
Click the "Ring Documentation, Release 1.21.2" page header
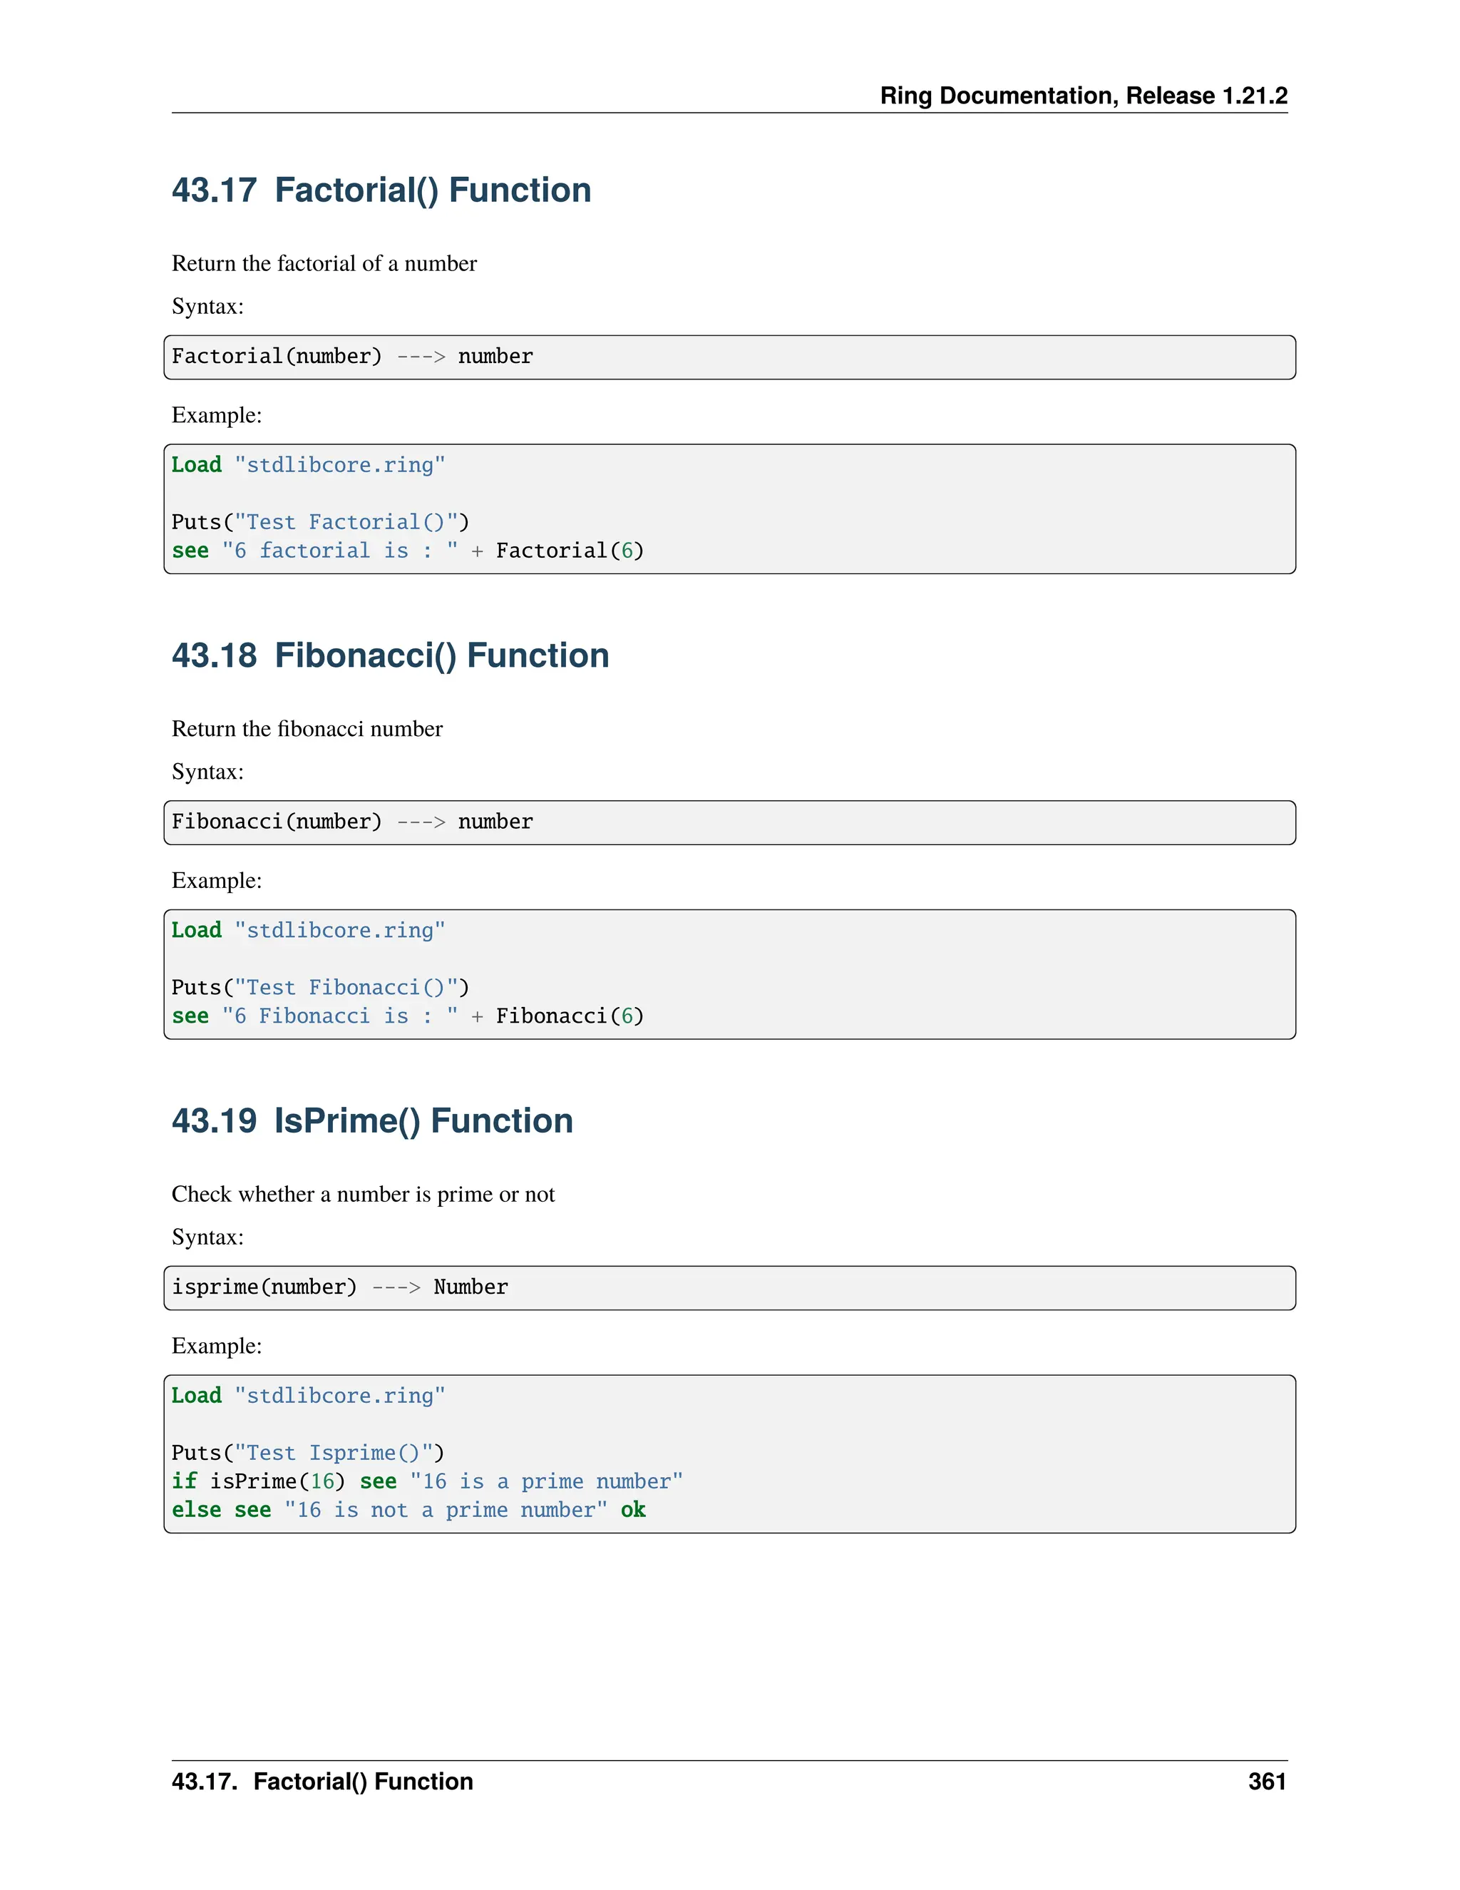(1083, 95)
